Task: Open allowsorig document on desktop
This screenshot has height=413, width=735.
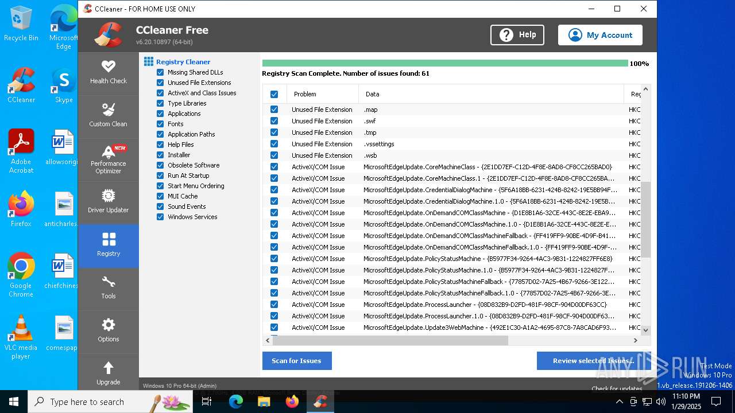Action: [61, 147]
